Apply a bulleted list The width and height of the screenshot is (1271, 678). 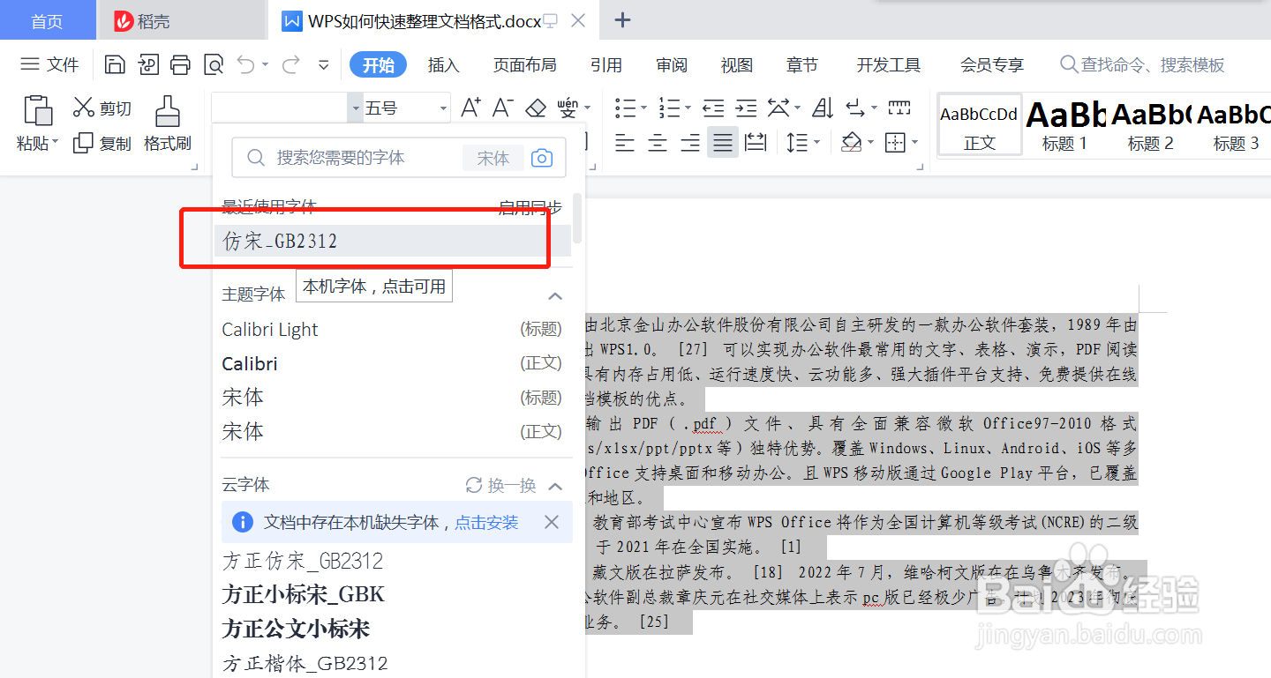(x=626, y=108)
